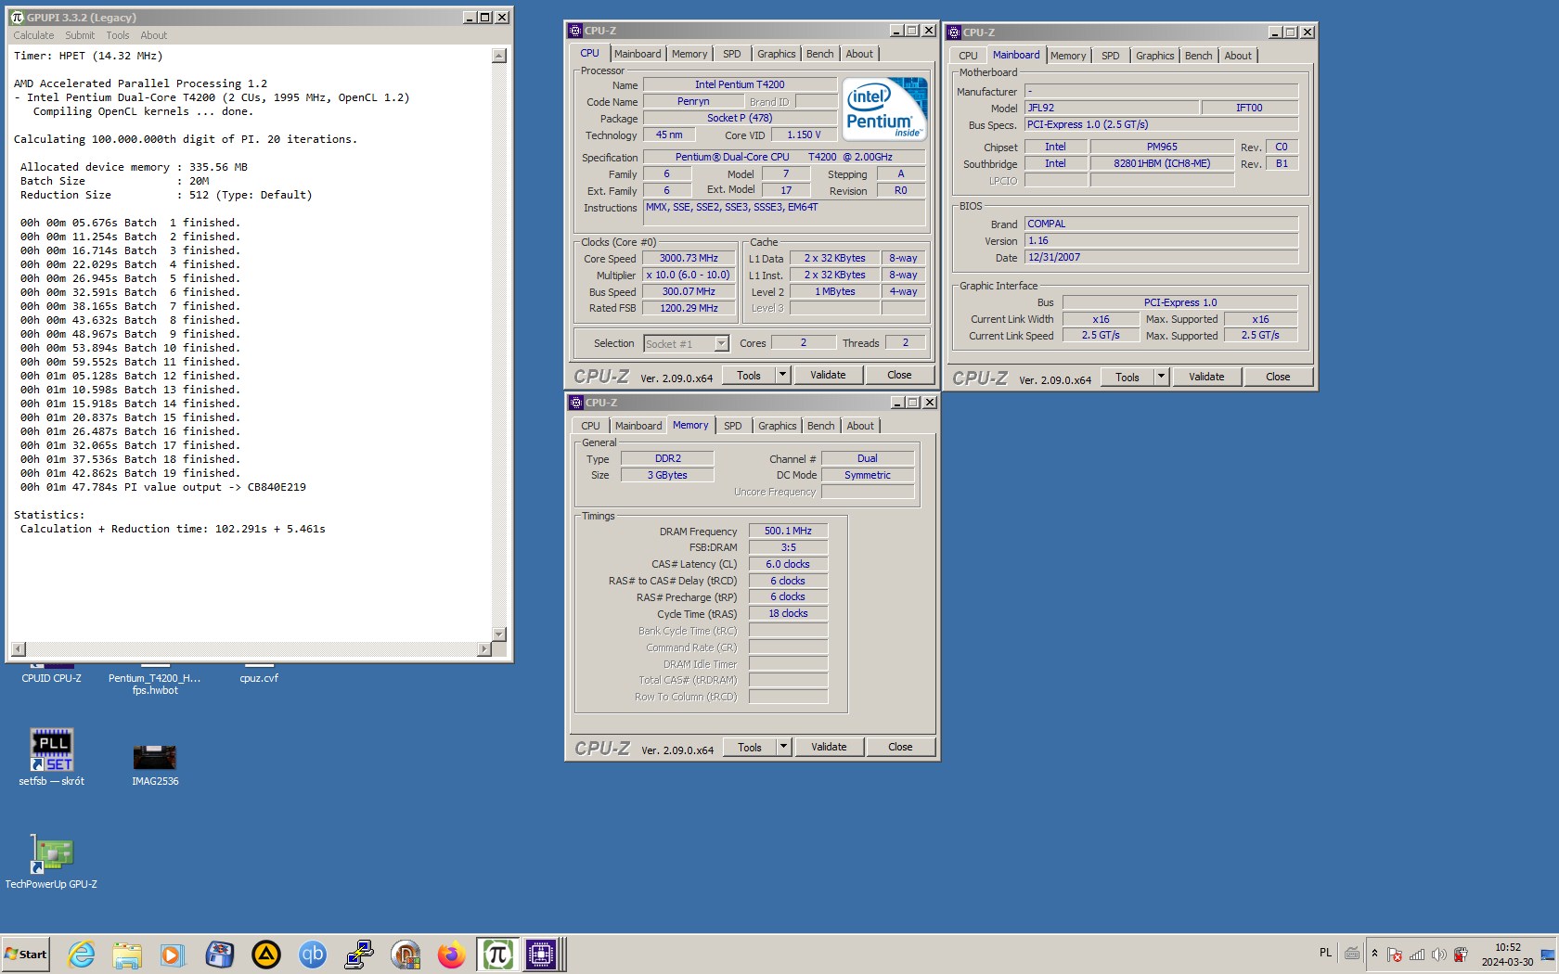1559x974 pixels.
Task: Open the Socket #1 selection dropdown
Action: pos(721,344)
